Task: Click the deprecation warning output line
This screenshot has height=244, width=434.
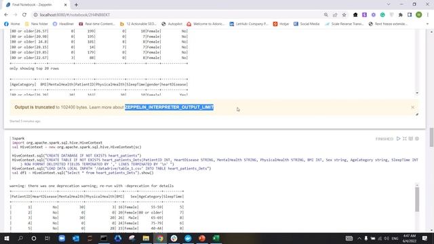Action: point(92,186)
